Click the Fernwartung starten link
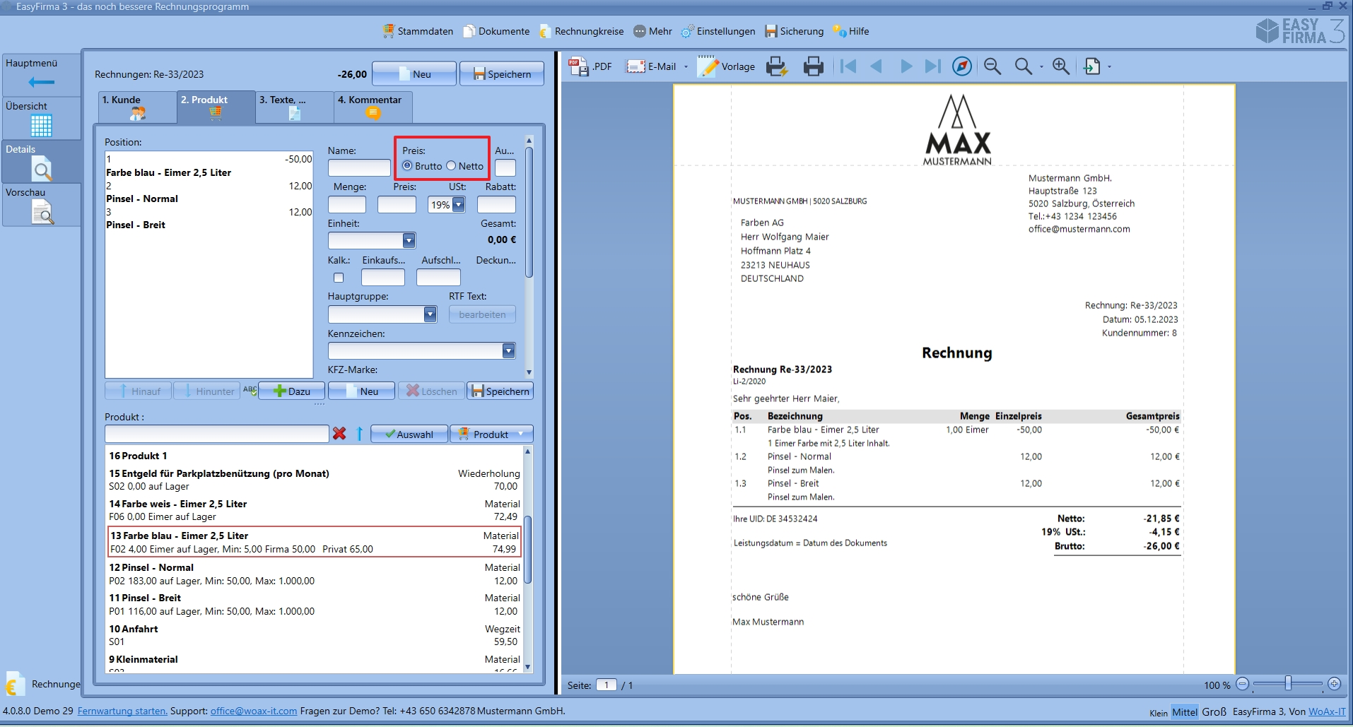This screenshot has height=727, width=1353. (122, 711)
